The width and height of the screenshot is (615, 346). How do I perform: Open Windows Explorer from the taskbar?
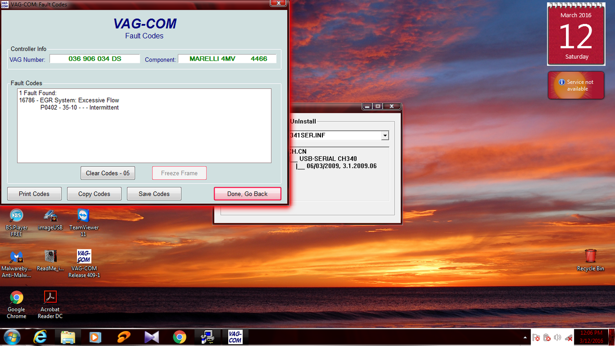(x=68, y=337)
